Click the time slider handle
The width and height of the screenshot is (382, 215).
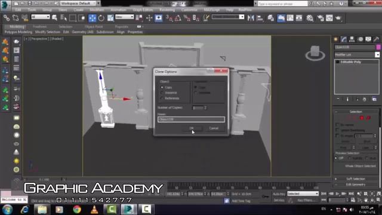pos(44,180)
